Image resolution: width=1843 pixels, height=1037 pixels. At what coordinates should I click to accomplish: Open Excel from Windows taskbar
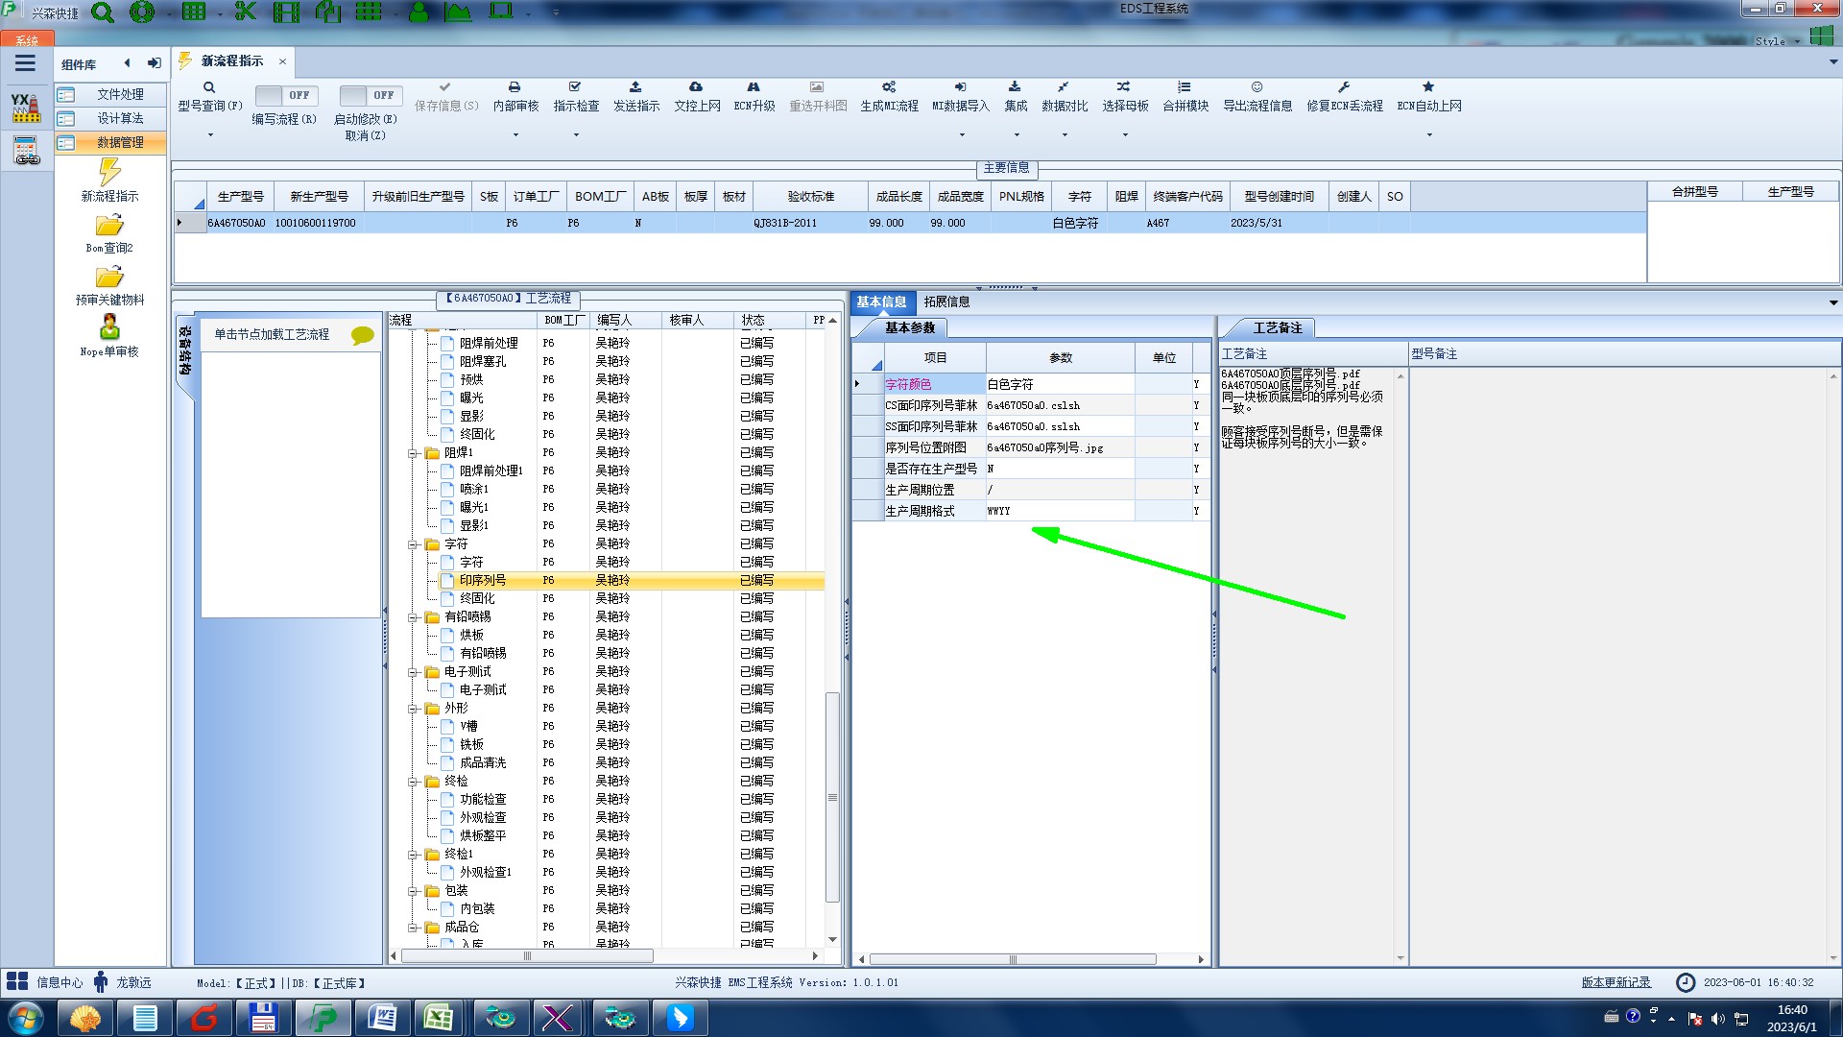(439, 1018)
